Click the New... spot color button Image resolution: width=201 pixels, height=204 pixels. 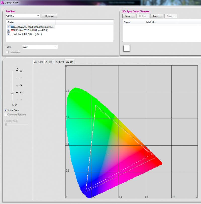click(x=129, y=16)
